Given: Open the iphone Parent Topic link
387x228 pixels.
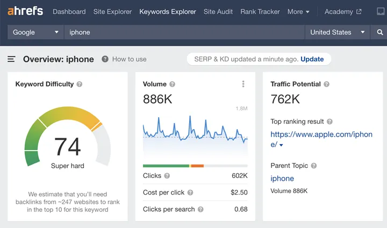Looking at the screenshot, I should coord(282,179).
